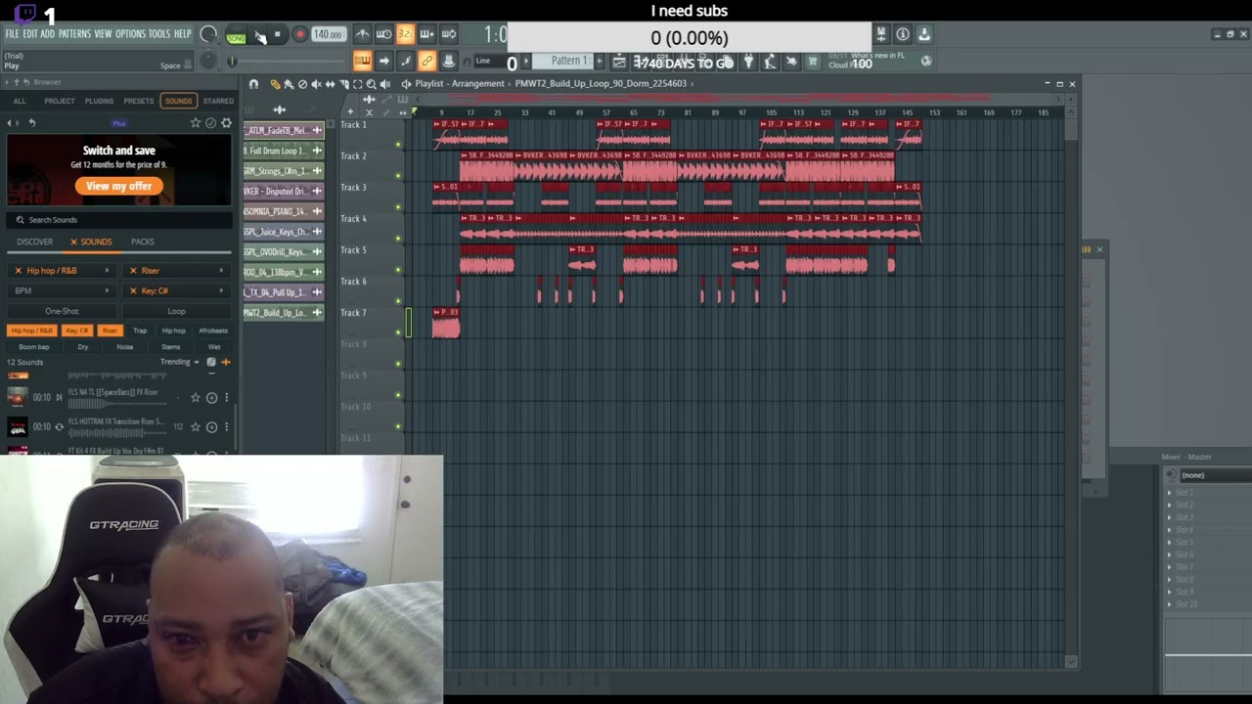Viewport: 1252px width, 704px height.
Task: Open the Trending sort dropdown
Action: click(x=180, y=362)
